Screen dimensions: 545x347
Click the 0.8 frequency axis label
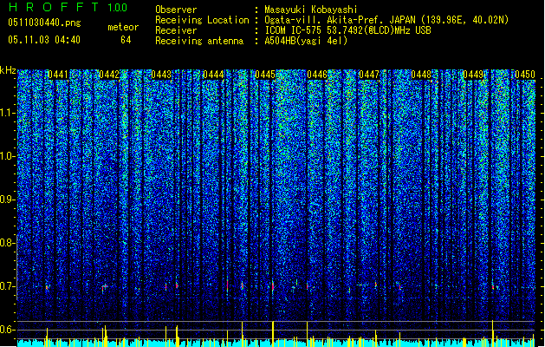point(8,243)
